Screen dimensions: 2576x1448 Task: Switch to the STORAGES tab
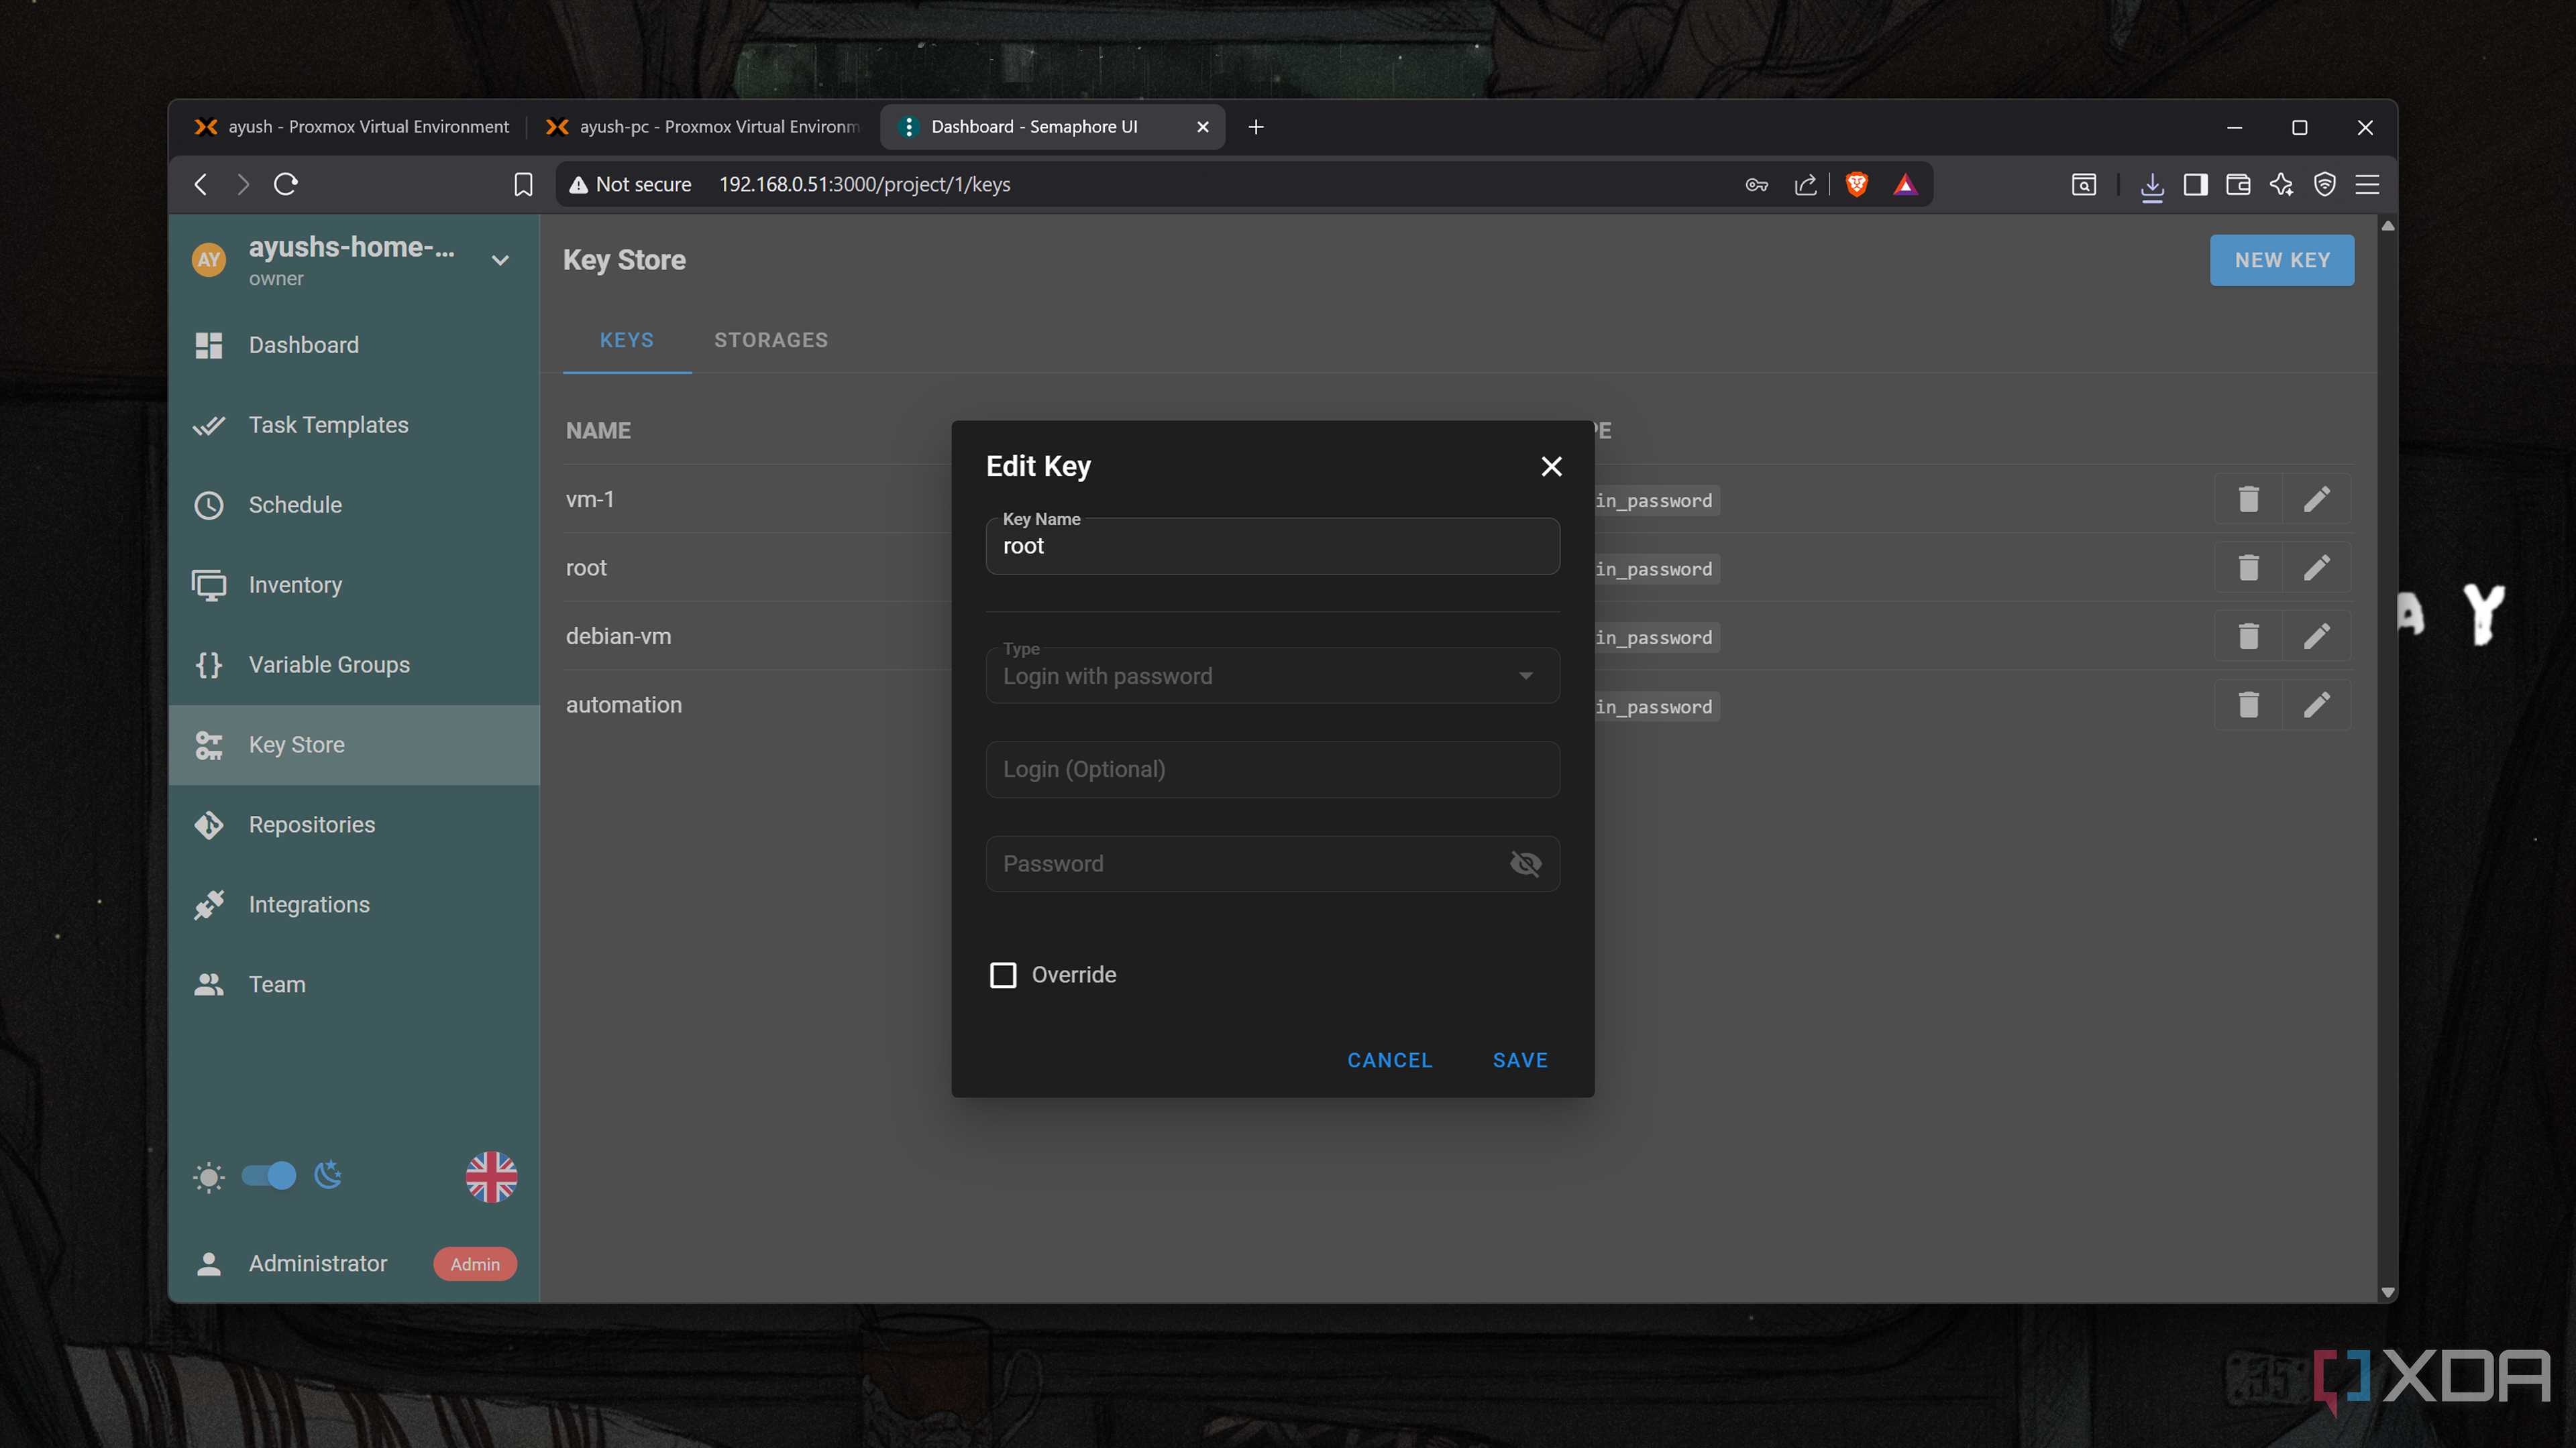pyautogui.click(x=770, y=340)
